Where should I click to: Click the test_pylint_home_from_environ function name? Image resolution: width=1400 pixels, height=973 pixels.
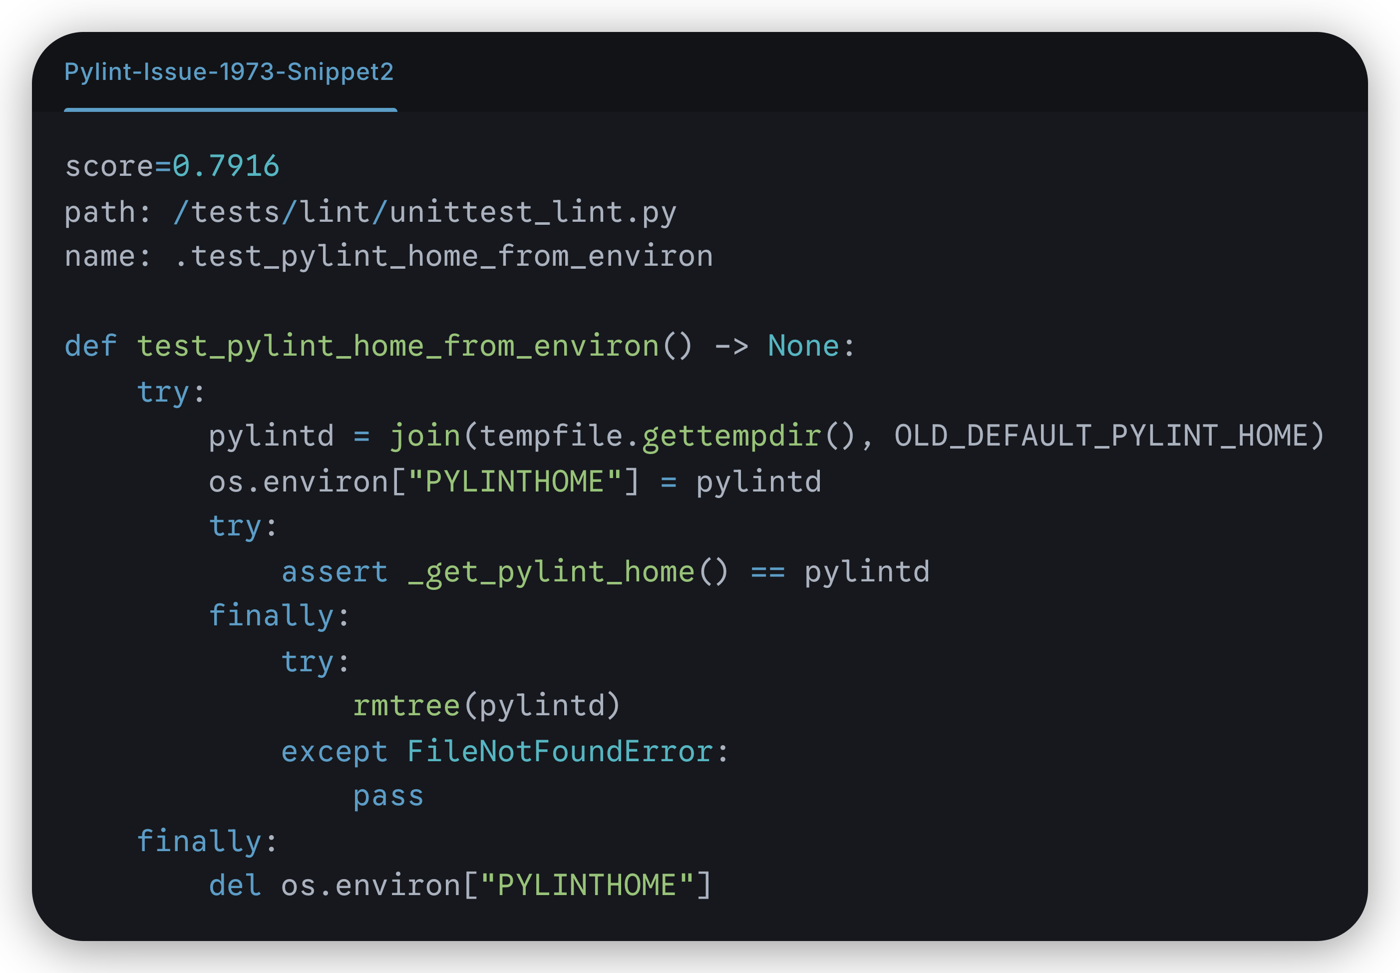pos(398,346)
